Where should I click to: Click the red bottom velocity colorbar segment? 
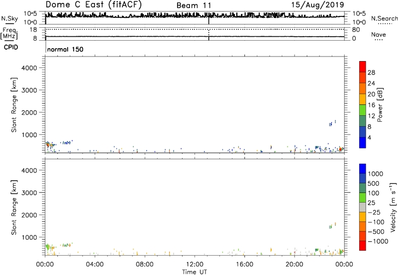coord(363,246)
